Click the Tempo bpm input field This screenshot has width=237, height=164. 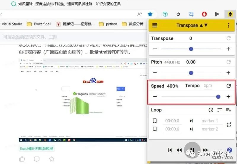point(208,86)
